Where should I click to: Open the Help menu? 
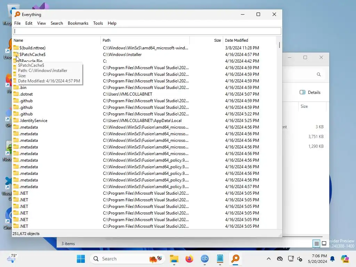click(x=112, y=23)
